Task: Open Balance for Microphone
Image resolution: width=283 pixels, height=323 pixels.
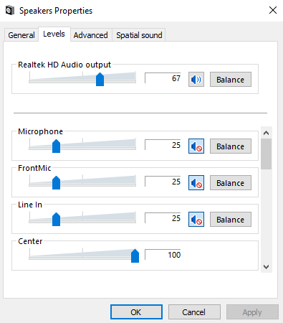Action: click(x=231, y=146)
